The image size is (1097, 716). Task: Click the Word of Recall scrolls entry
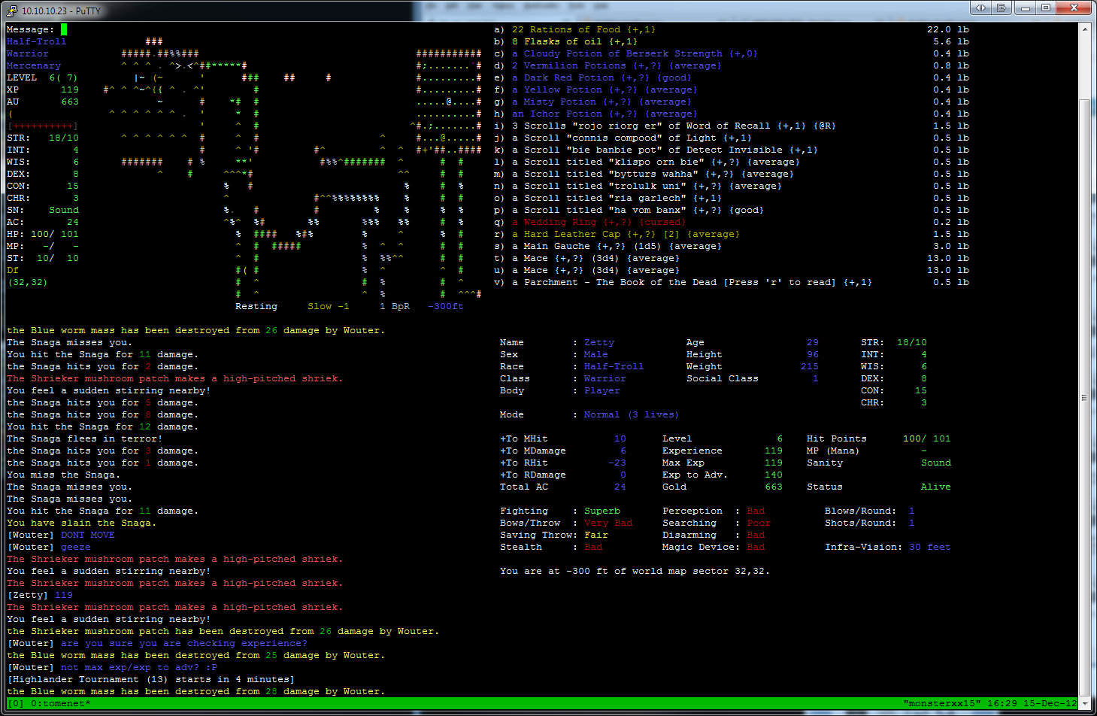(673, 126)
